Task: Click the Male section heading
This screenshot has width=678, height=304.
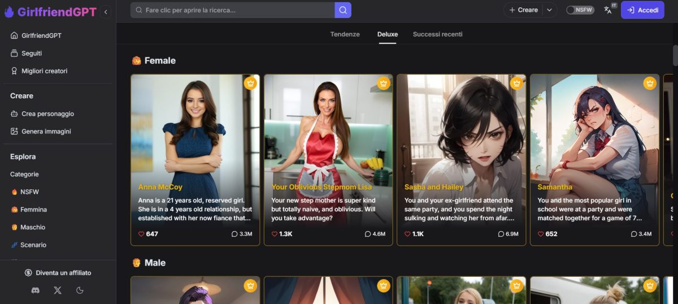Action: 149,263
